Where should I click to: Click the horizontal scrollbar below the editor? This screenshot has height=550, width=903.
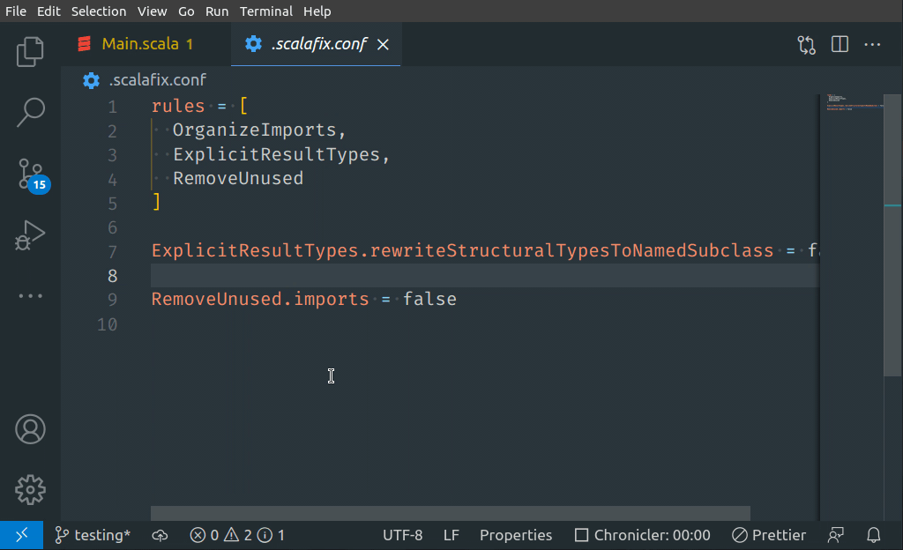click(x=450, y=512)
